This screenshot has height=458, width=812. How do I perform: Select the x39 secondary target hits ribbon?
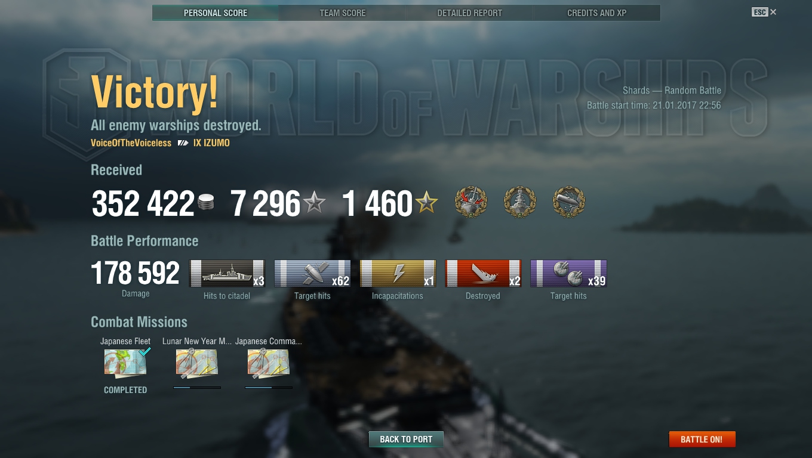(568, 274)
